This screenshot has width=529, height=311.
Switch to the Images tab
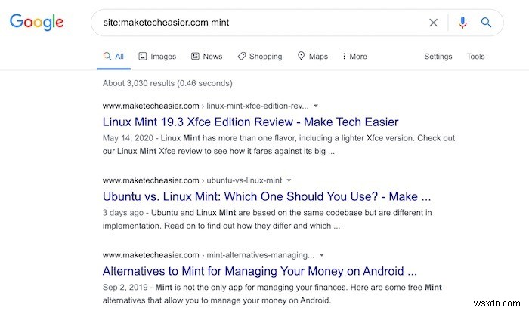[157, 57]
